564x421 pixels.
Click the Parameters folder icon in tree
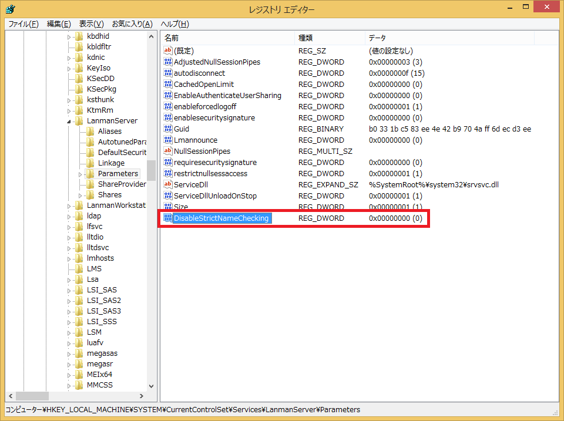coord(90,174)
